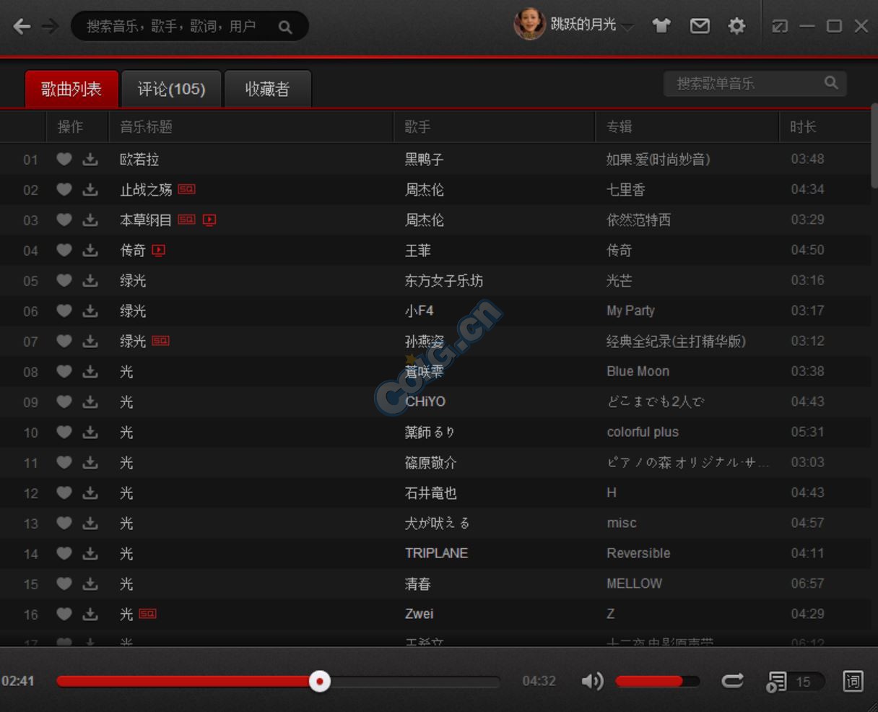The image size is (878, 712).
Task: Favorite 欧若拉 by clicking its heart icon
Action: click(64, 159)
